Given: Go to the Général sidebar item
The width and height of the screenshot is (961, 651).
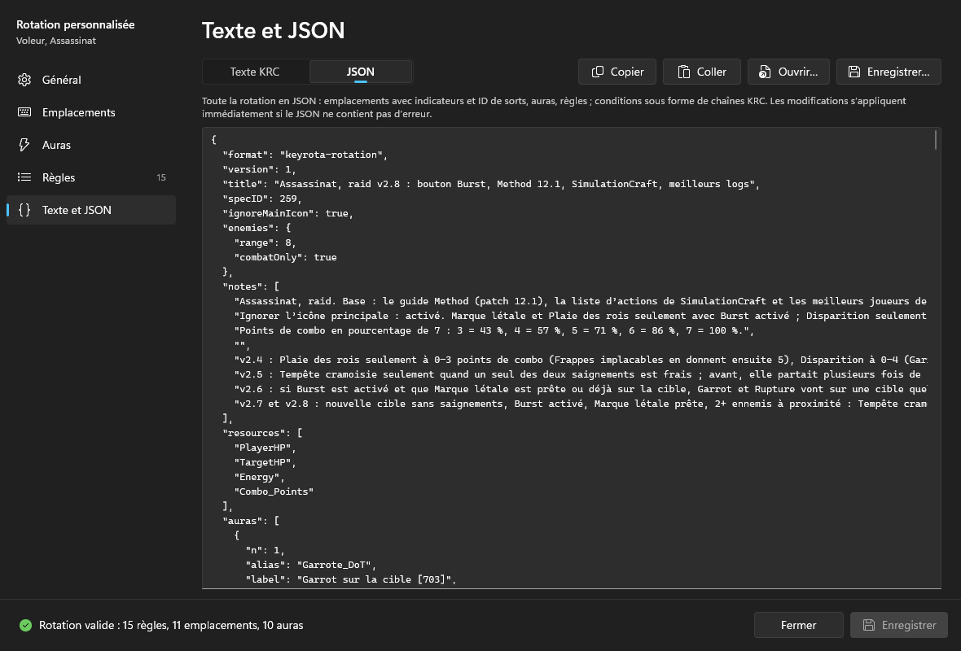Looking at the screenshot, I should click(x=90, y=80).
